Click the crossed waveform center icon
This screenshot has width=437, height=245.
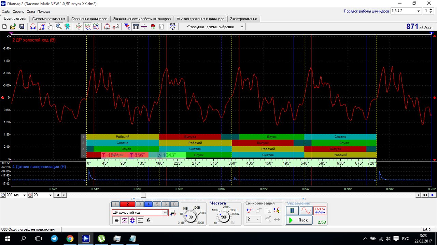click(x=79, y=27)
